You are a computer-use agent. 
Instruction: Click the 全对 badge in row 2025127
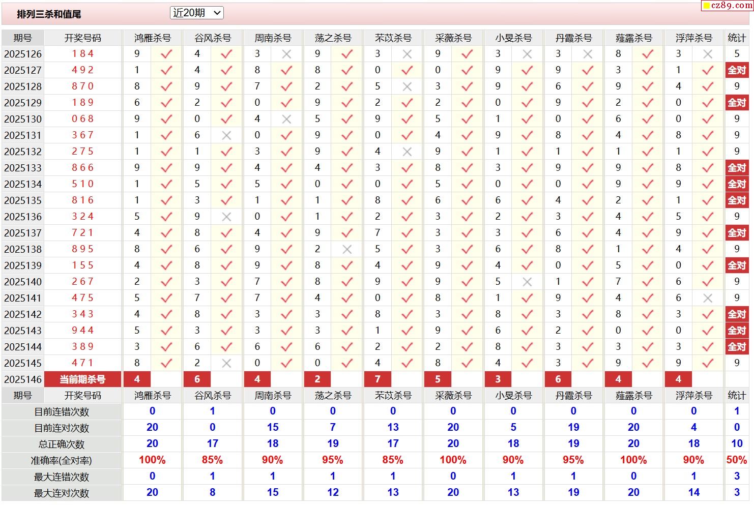(x=737, y=70)
